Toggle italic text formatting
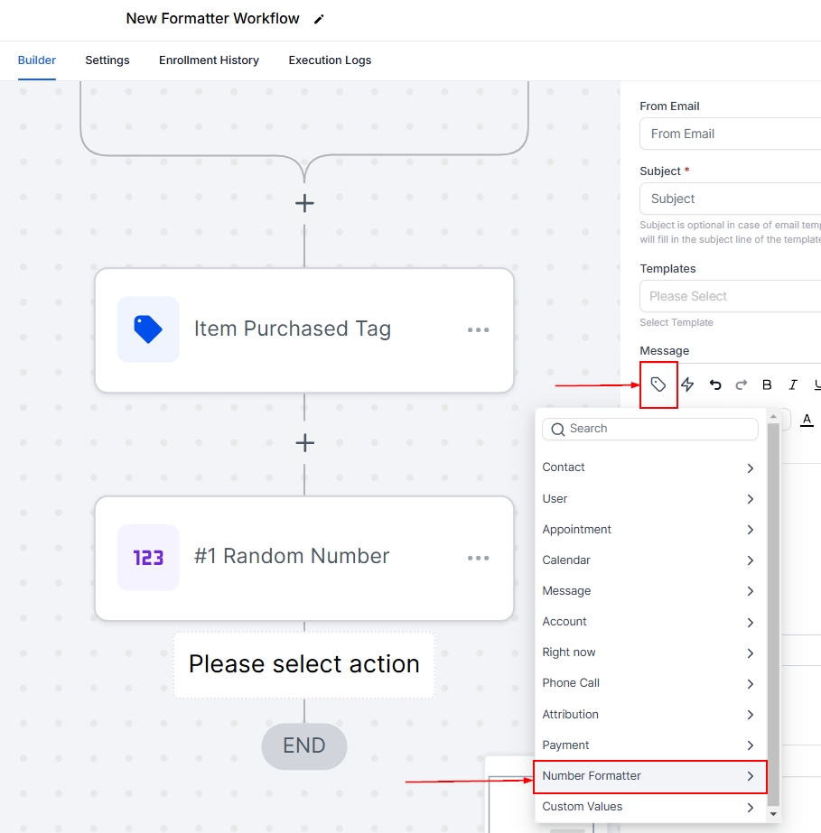 792,384
